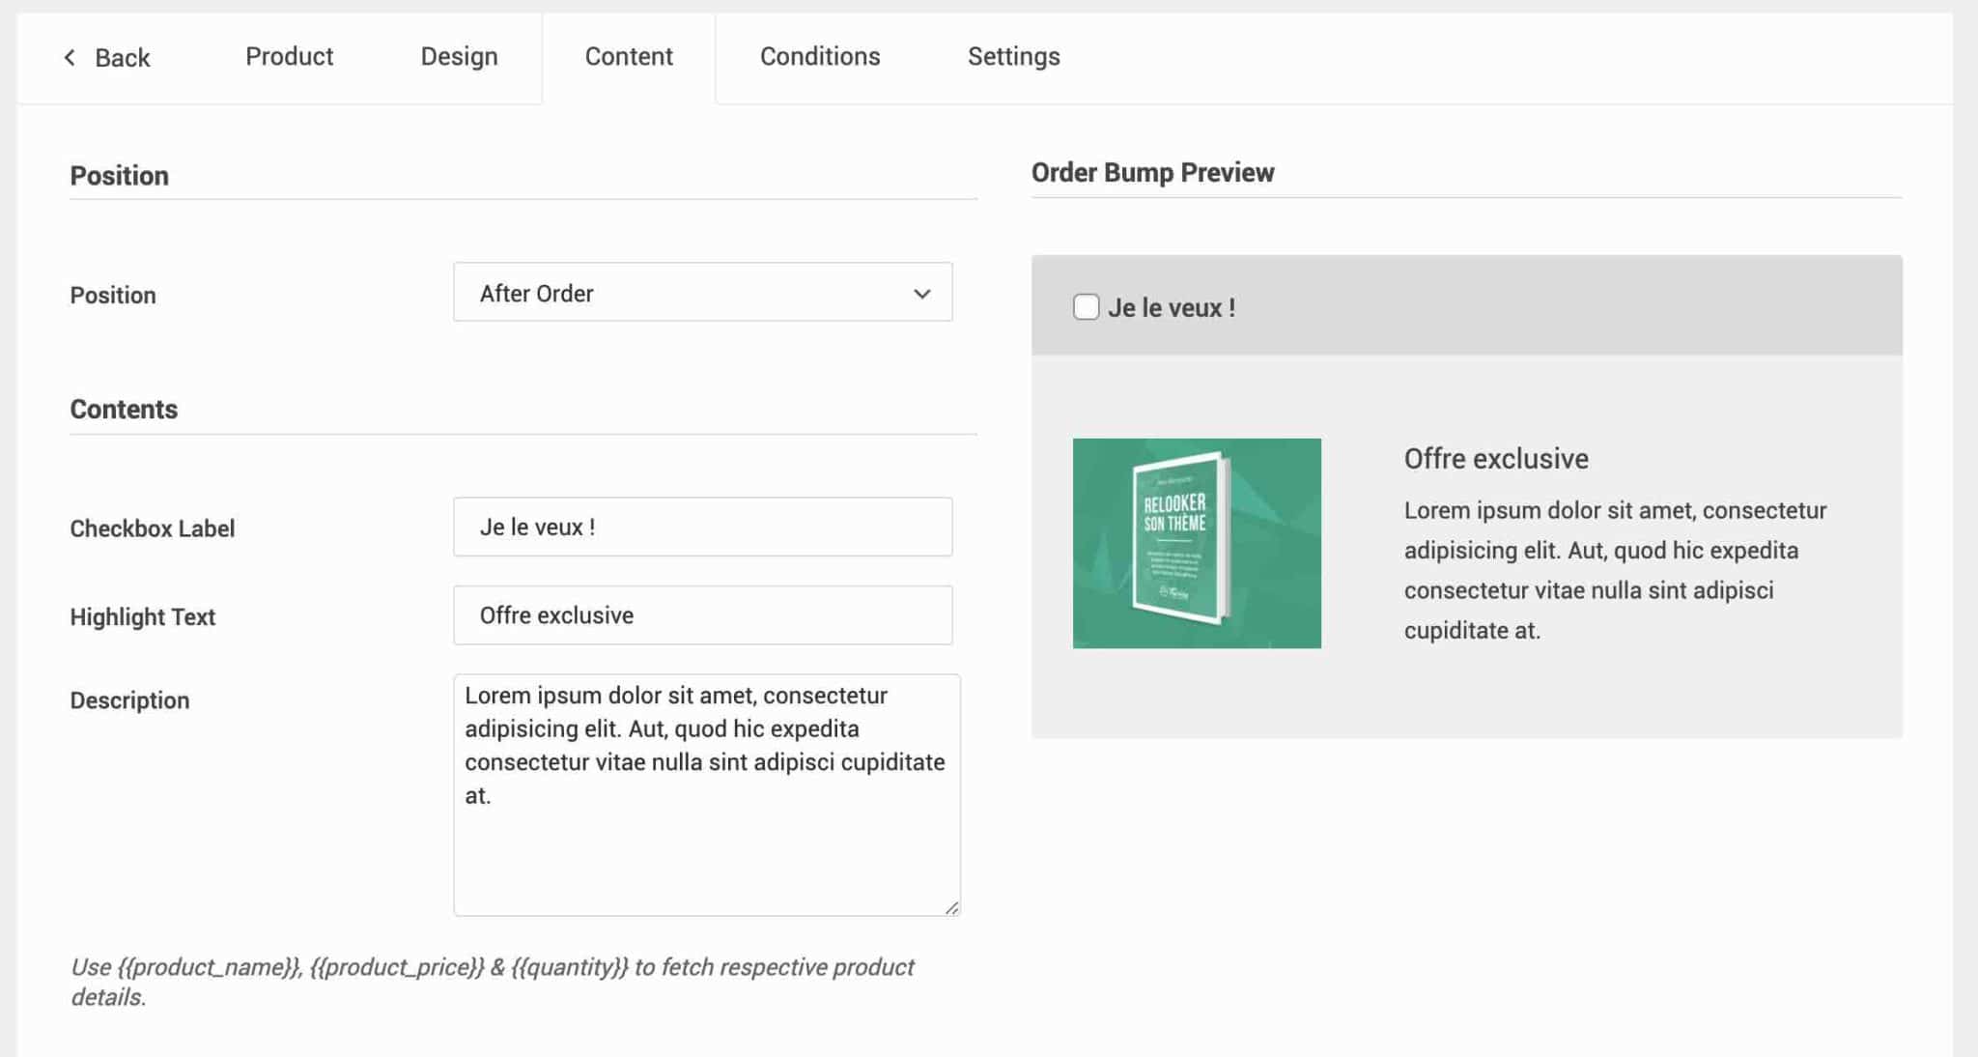Focus the Checkbox Label input field
This screenshot has height=1057, width=1978.
coord(702,528)
